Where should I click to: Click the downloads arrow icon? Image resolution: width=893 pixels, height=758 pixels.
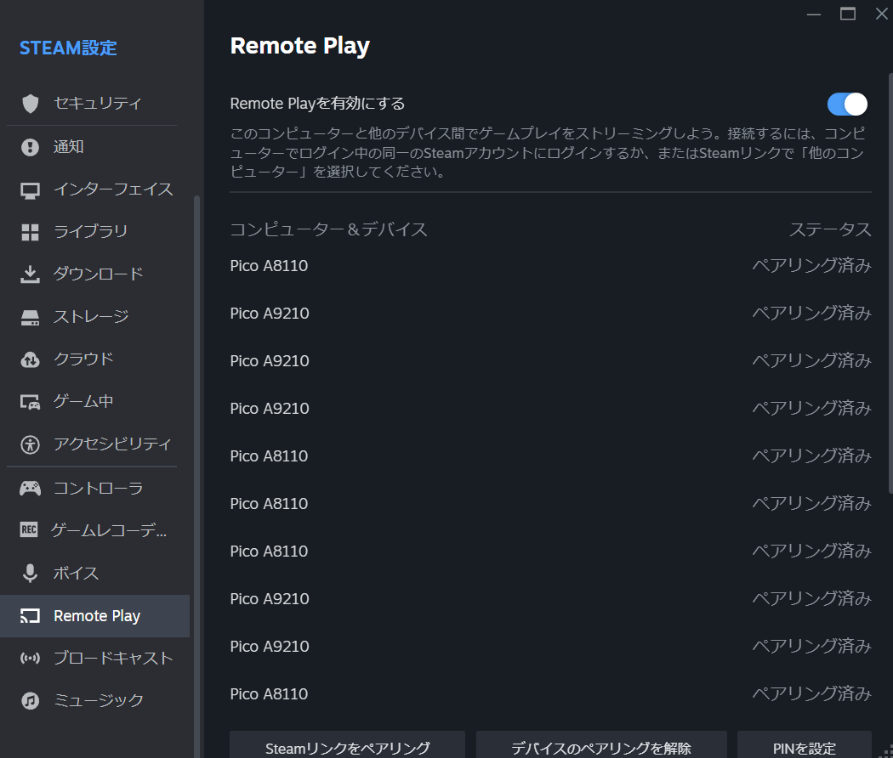pos(31,274)
